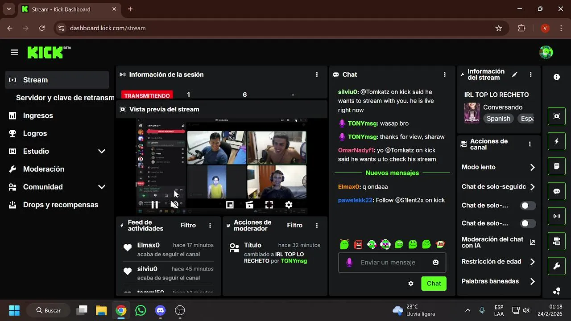Open Filtro in Feed de actividades
Viewport: 571px width, 321px height.
point(188,225)
